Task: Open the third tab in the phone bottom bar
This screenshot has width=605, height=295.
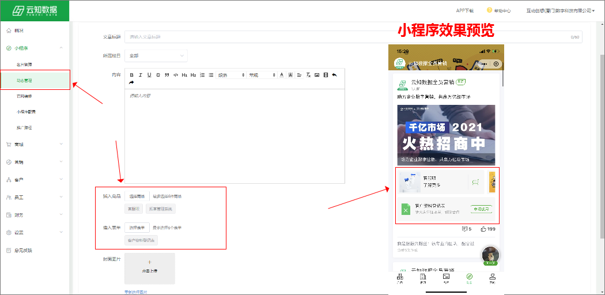Action: (446, 278)
